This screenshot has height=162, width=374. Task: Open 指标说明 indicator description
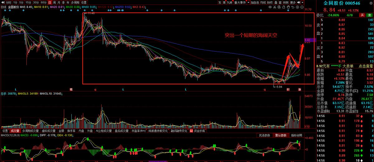(296, 135)
